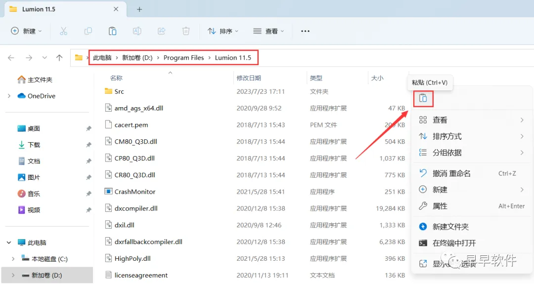534x284 pixels.
Task: Go forward with the right arrow
Action: pos(29,58)
